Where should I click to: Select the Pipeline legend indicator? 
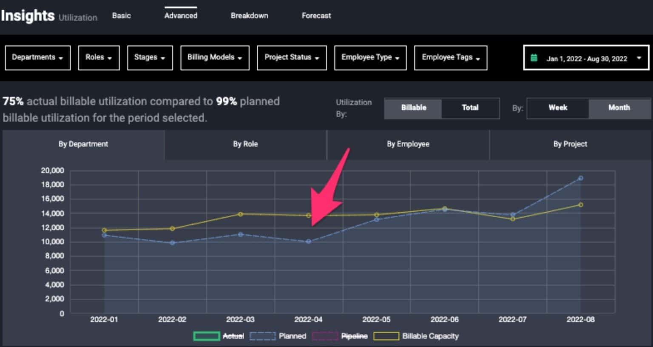pos(324,336)
